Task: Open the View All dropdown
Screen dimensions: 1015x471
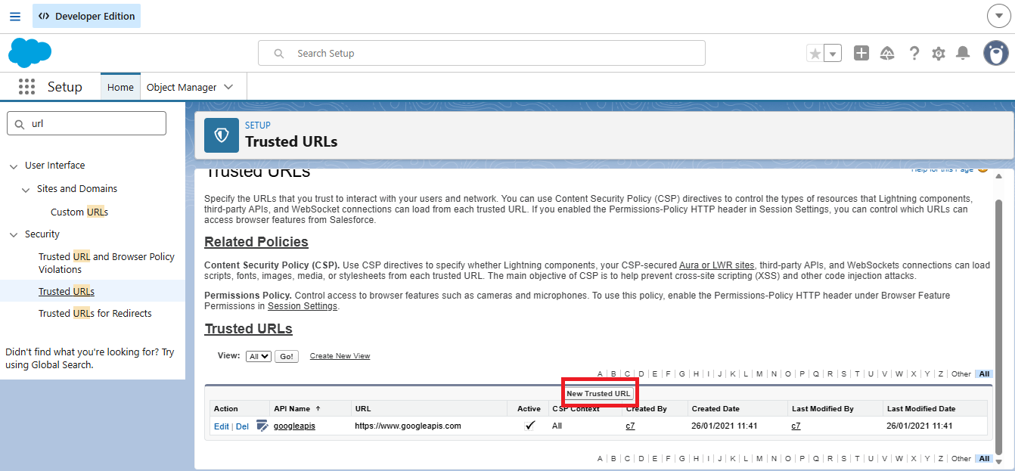Action: pos(259,356)
